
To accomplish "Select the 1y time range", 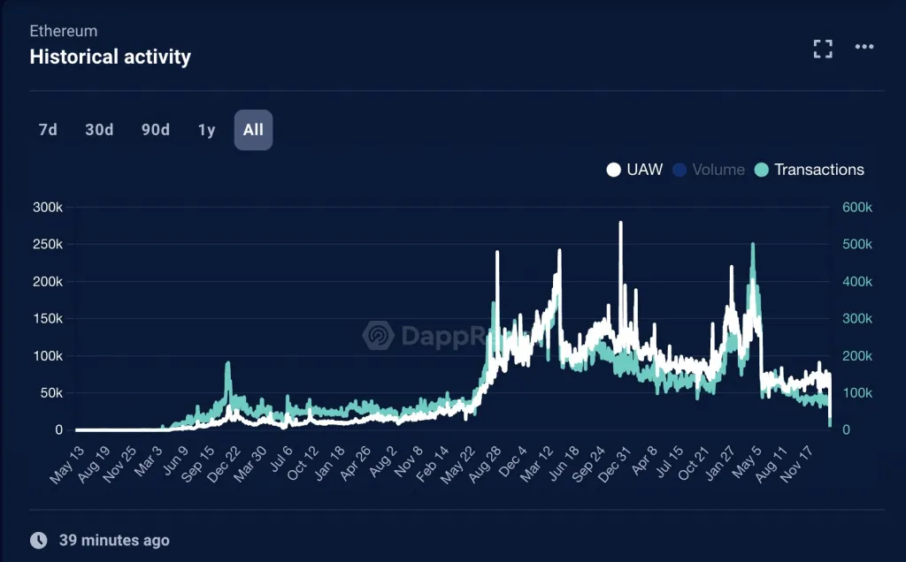I will pyautogui.click(x=206, y=129).
